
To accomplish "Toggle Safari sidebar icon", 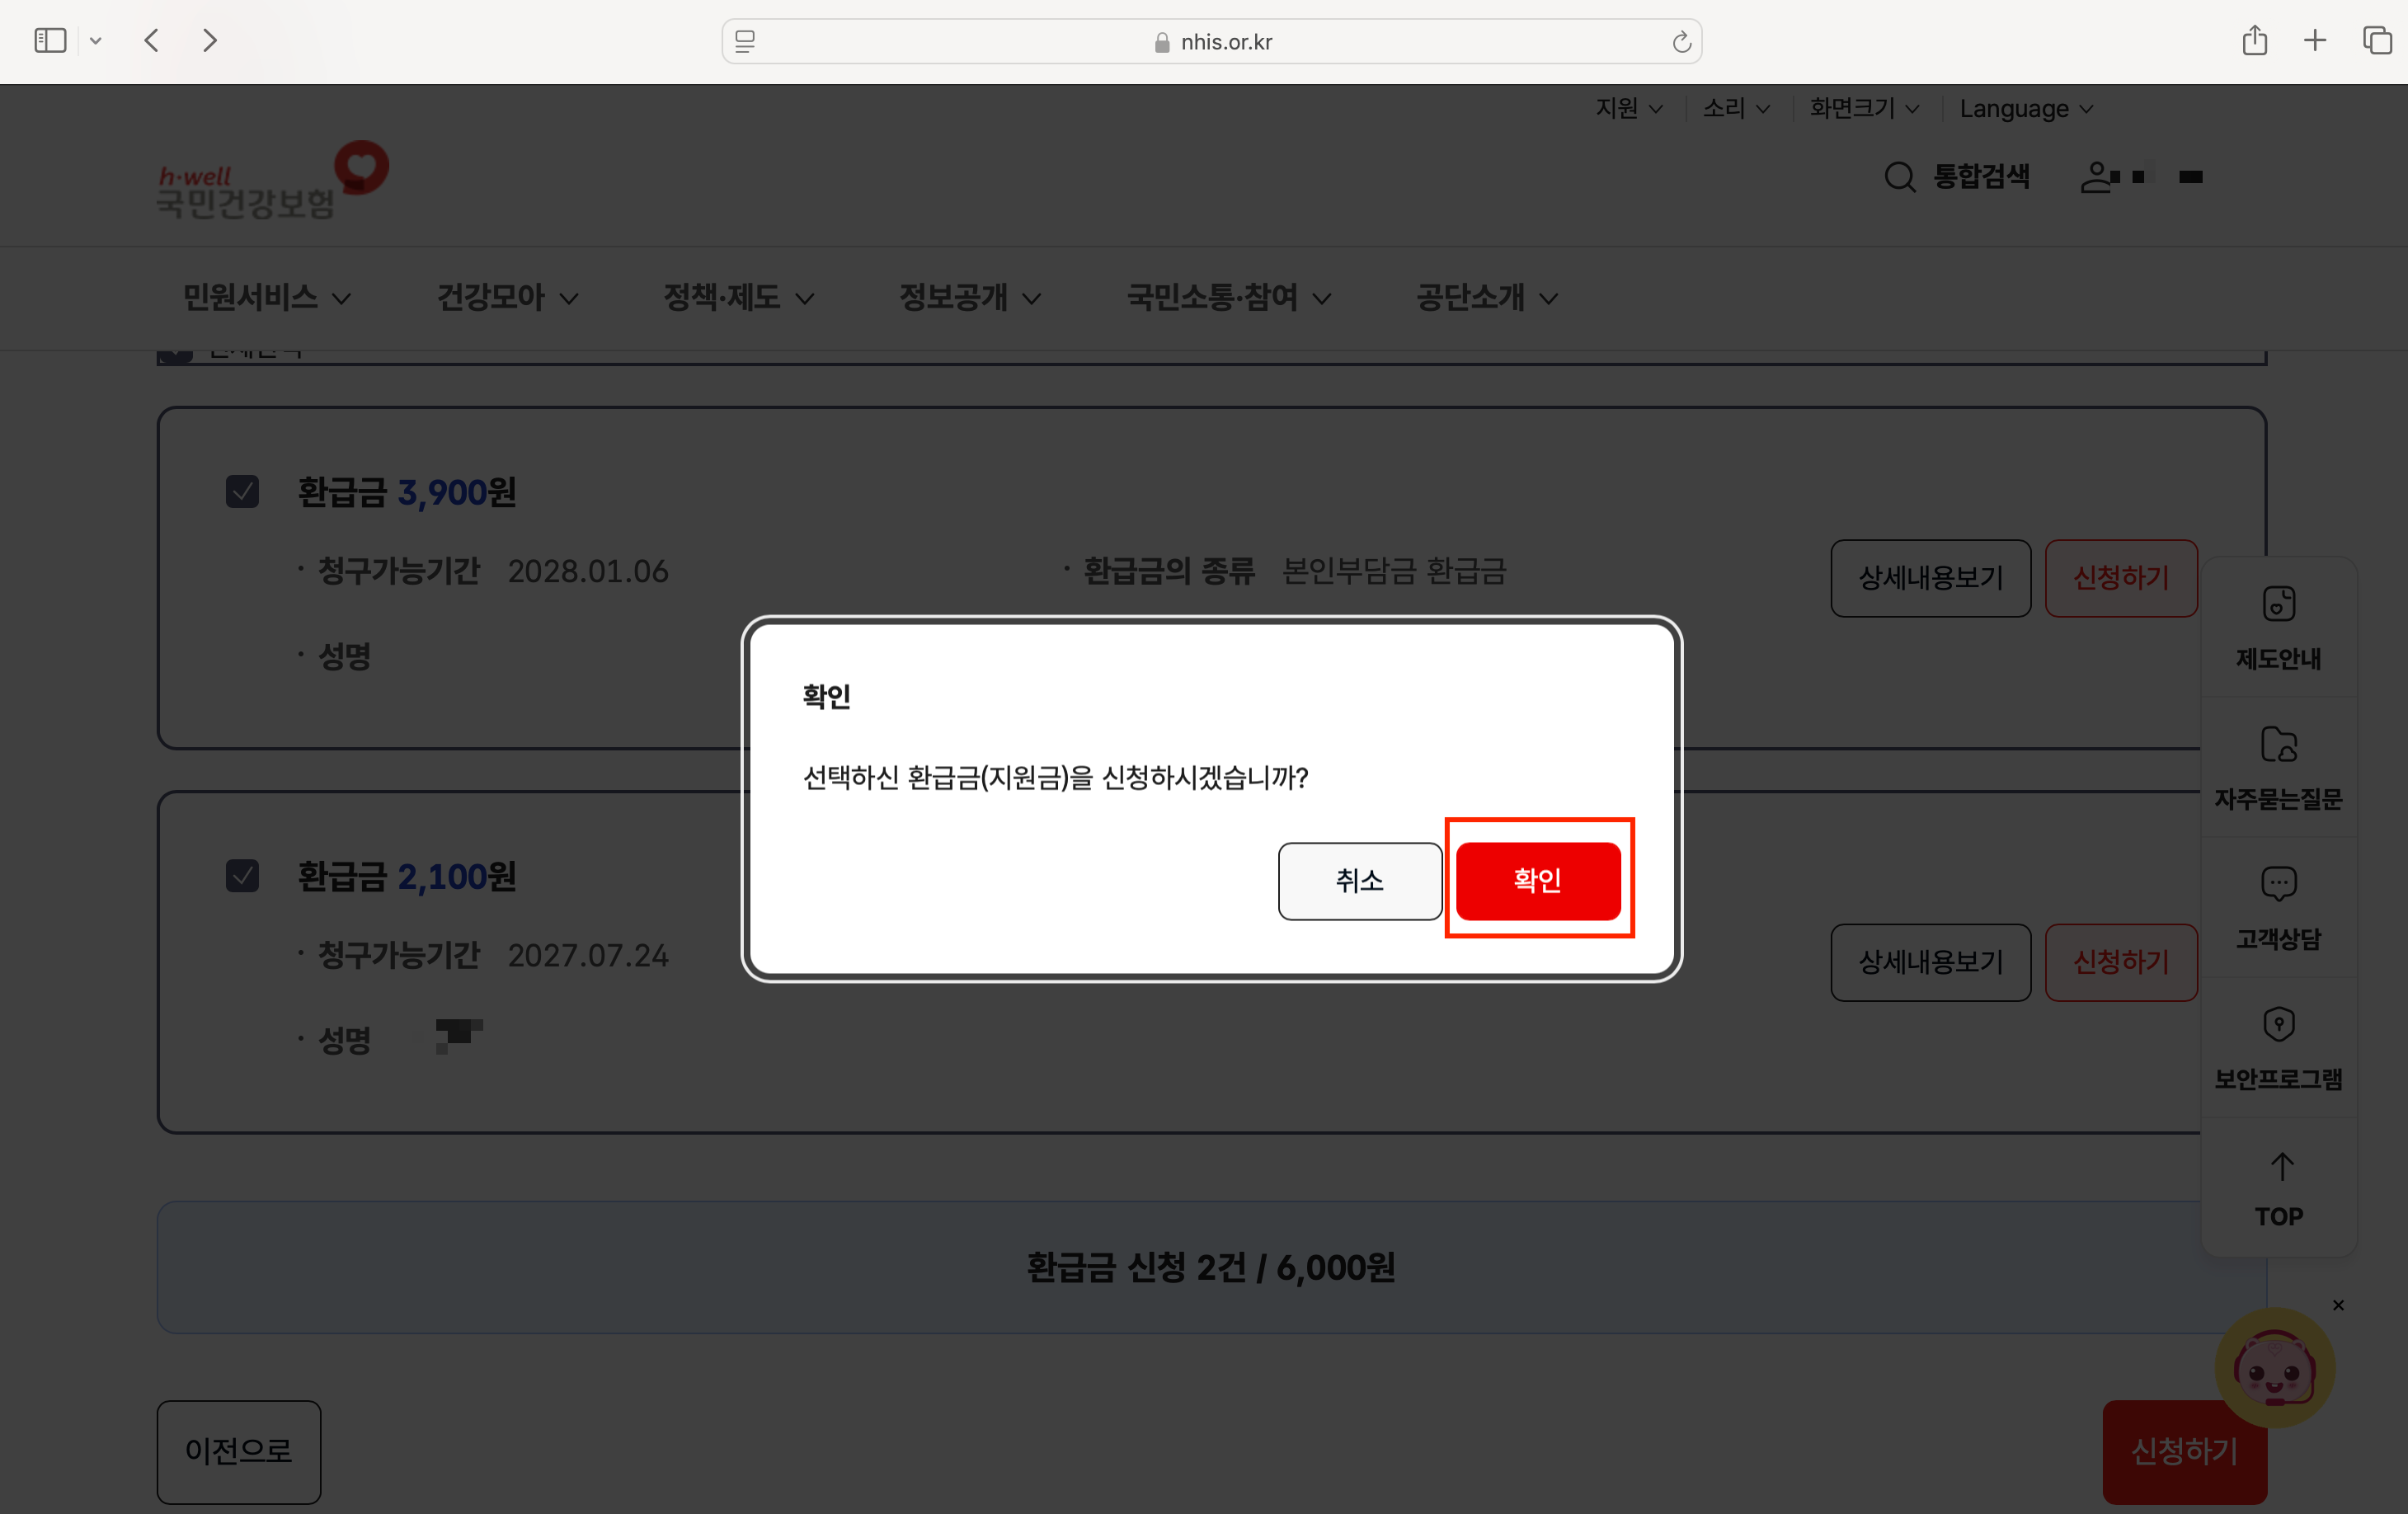I will click(50, 41).
